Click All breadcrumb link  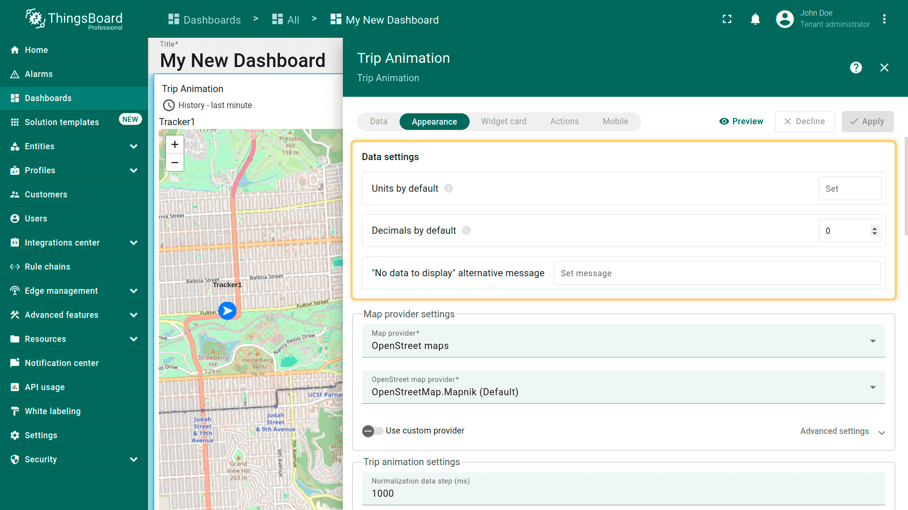[286, 19]
